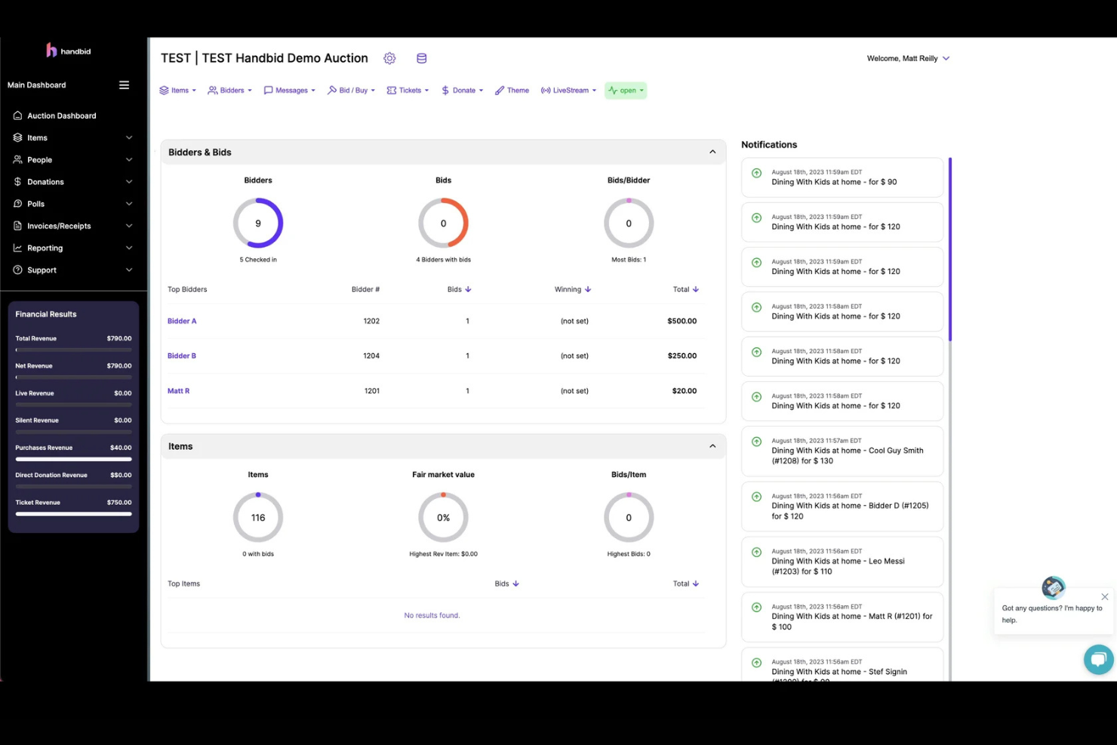The image size is (1117, 745).
Task: Select the Polls icon in the sidebar
Action: coord(17,203)
